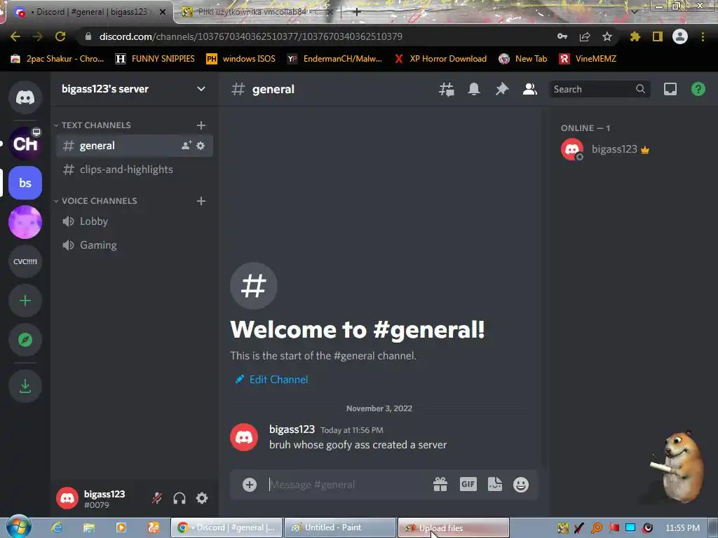Switch to the Discord browser tab
This screenshot has width=718, height=538.
(90, 12)
